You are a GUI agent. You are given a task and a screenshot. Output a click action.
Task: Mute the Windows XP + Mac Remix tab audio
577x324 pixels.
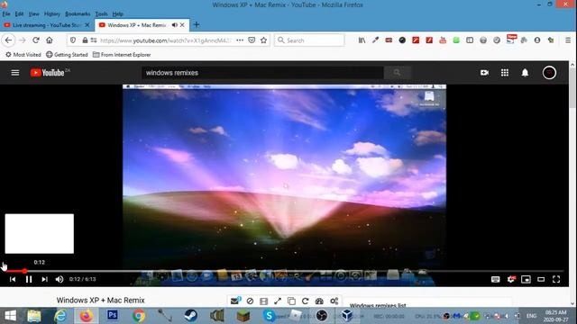174,25
